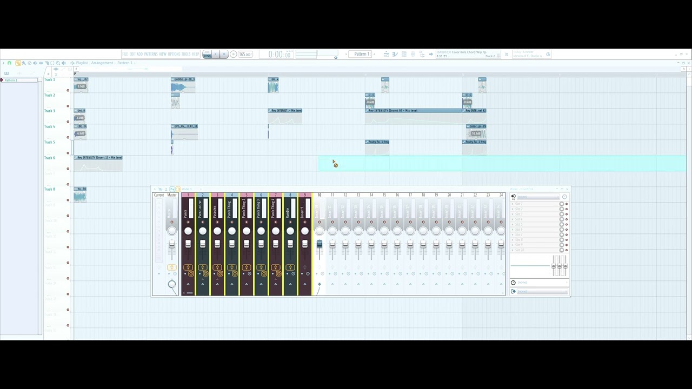Image resolution: width=692 pixels, height=389 pixels.
Task: Open the PATTERNS menu
Action: tap(151, 54)
